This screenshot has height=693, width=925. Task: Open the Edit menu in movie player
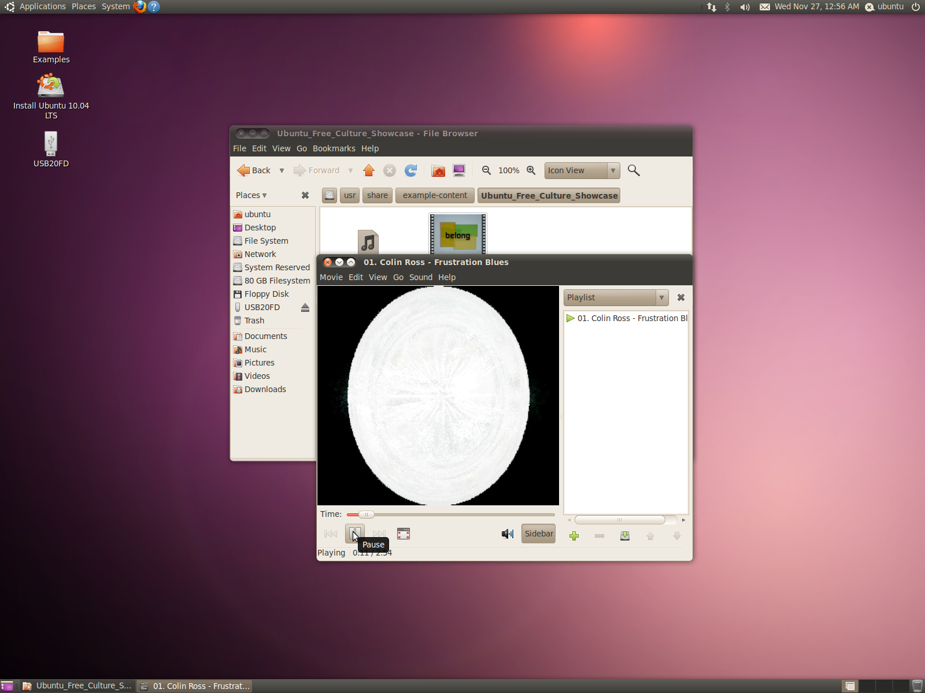pyautogui.click(x=356, y=277)
